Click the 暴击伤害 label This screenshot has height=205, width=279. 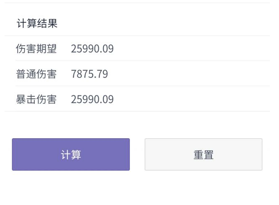point(36,100)
